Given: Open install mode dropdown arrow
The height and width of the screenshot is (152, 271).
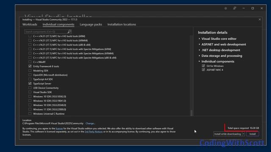Looking at the screenshot, I should (x=243, y=134).
